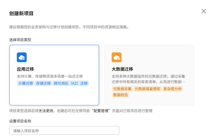The image size is (209, 138).
Task: Select the 大数据迁移 project type title
Action: coord(122,69)
